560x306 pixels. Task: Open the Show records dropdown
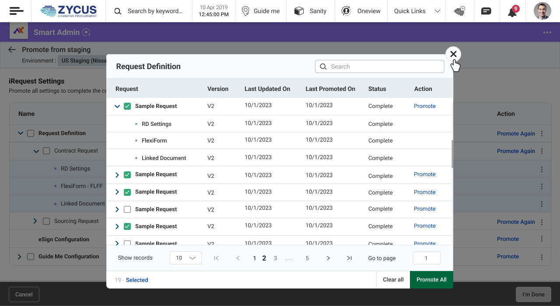185,258
